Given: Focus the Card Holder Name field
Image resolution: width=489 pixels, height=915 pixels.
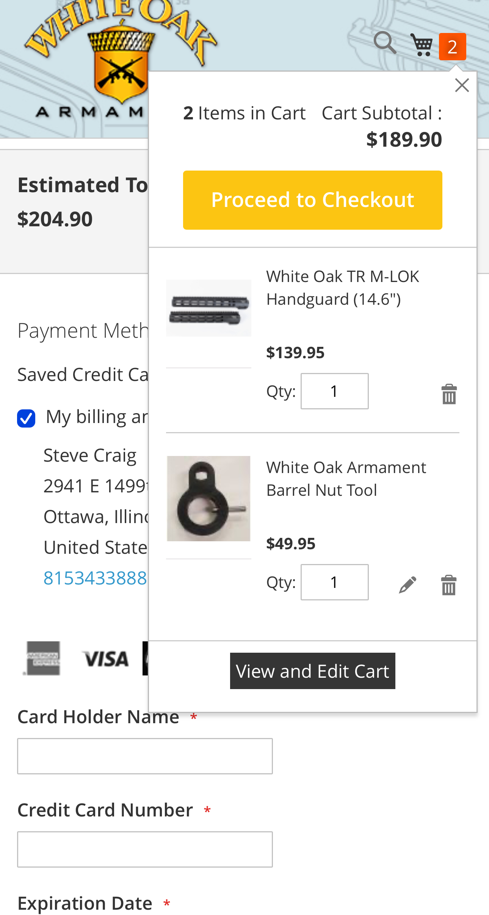Looking at the screenshot, I should 145,756.
